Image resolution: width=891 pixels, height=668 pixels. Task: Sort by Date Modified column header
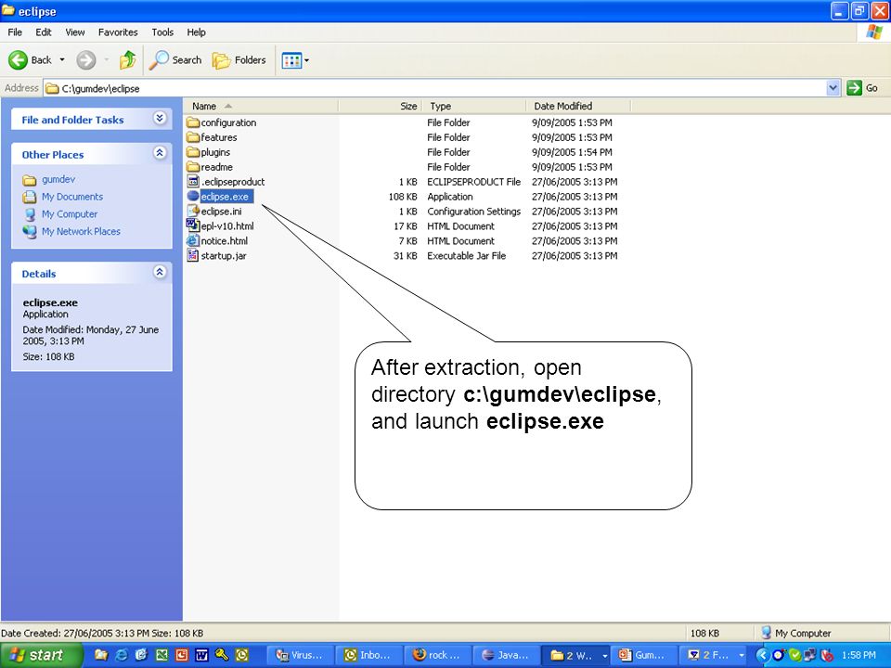tap(578, 106)
